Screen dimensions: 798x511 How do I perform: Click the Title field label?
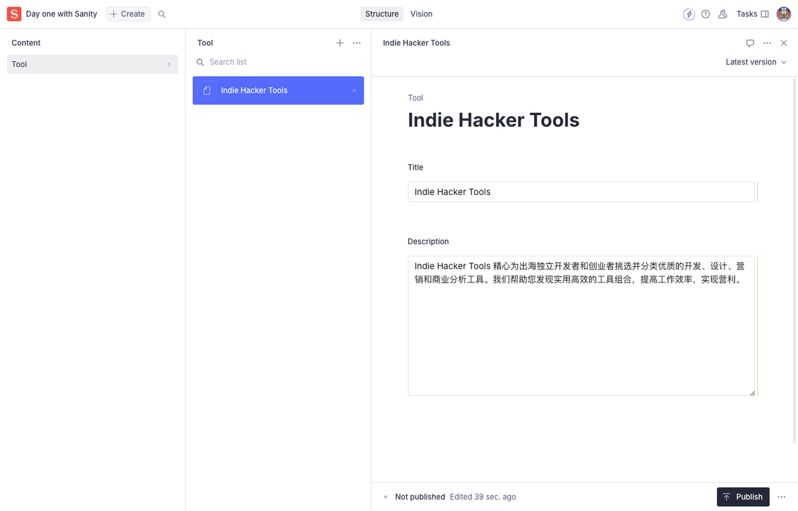416,168
